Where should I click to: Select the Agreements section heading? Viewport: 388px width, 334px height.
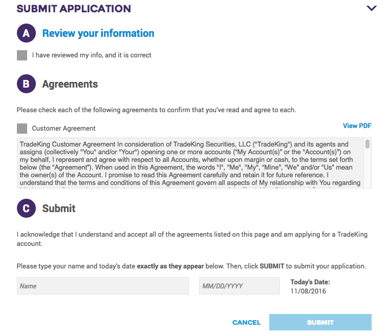[70, 84]
